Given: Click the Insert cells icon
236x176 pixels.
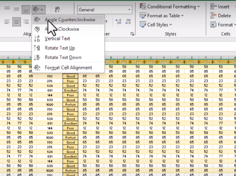Looking at the screenshot, I should 214,6.
